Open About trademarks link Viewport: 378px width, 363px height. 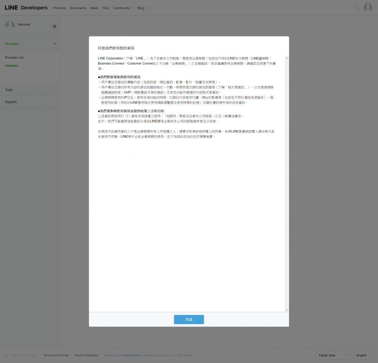click(x=86, y=355)
